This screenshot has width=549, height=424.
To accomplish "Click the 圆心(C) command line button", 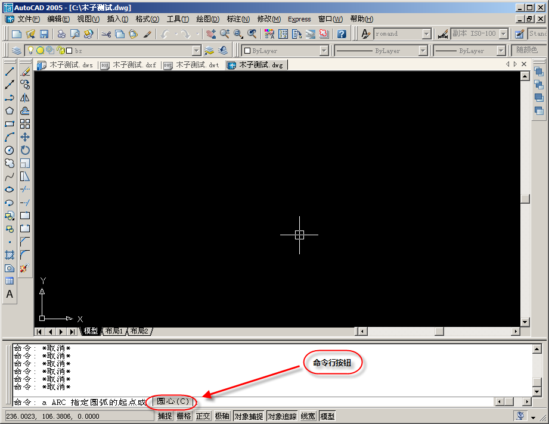I will click(172, 401).
